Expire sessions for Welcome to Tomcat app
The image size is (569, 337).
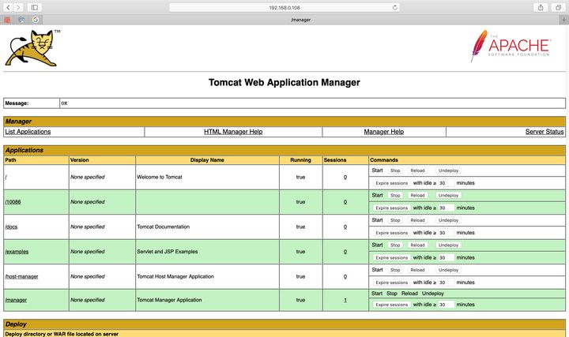click(x=391, y=183)
